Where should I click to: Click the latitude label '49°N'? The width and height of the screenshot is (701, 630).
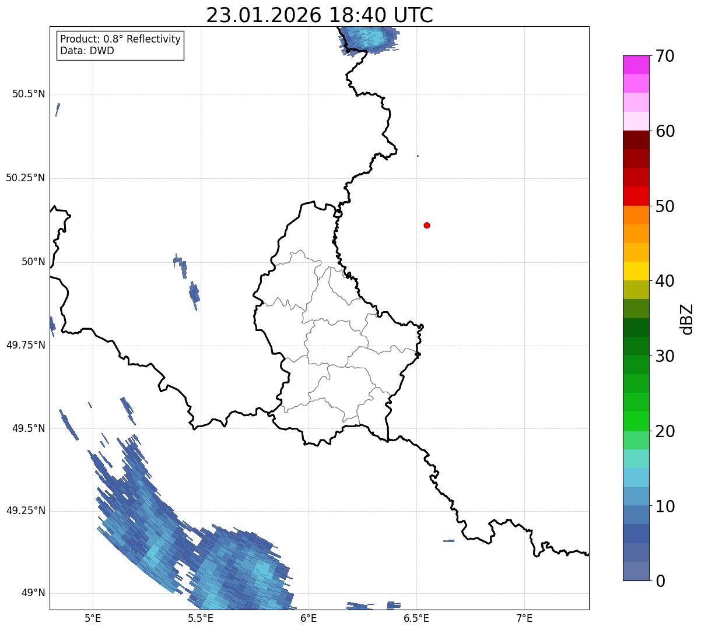point(33,593)
